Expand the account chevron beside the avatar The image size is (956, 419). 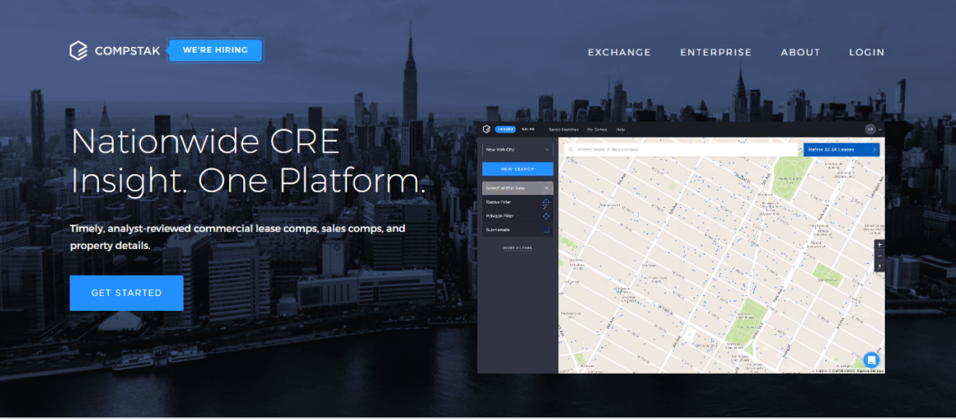tap(880, 130)
